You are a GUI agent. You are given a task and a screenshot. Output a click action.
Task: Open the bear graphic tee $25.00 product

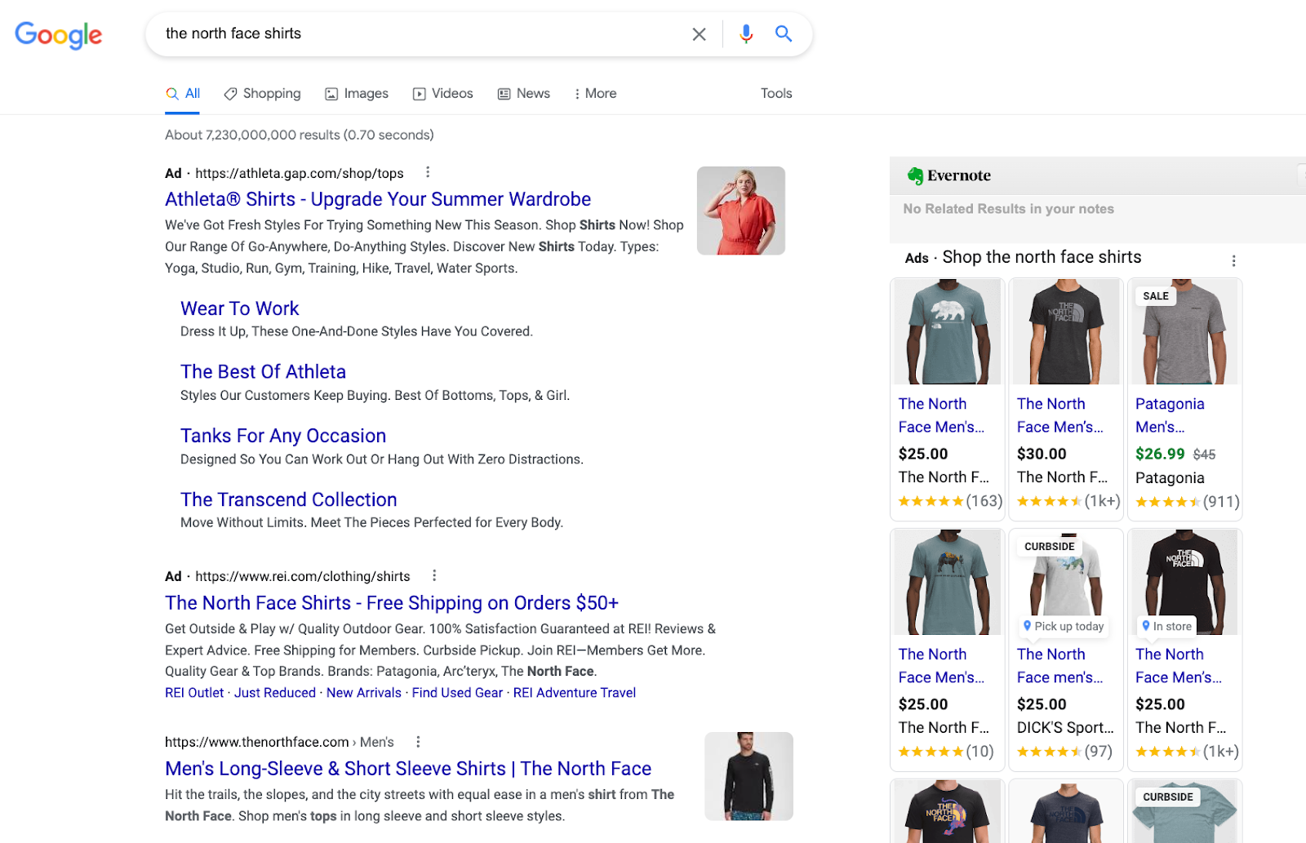point(948,331)
